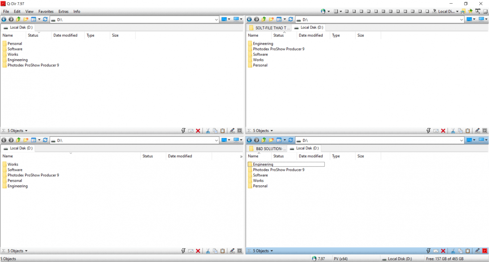This screenshot has height=262, width=489.
Task: Sort by Date modified in the top-left pane
Action: coord(65,35)
